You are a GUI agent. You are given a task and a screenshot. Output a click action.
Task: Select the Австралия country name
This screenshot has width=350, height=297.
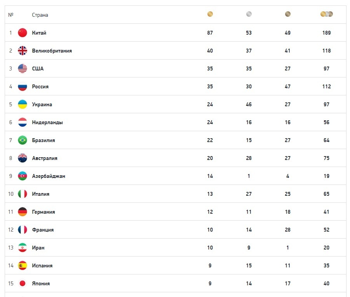(x=45, y=158)
